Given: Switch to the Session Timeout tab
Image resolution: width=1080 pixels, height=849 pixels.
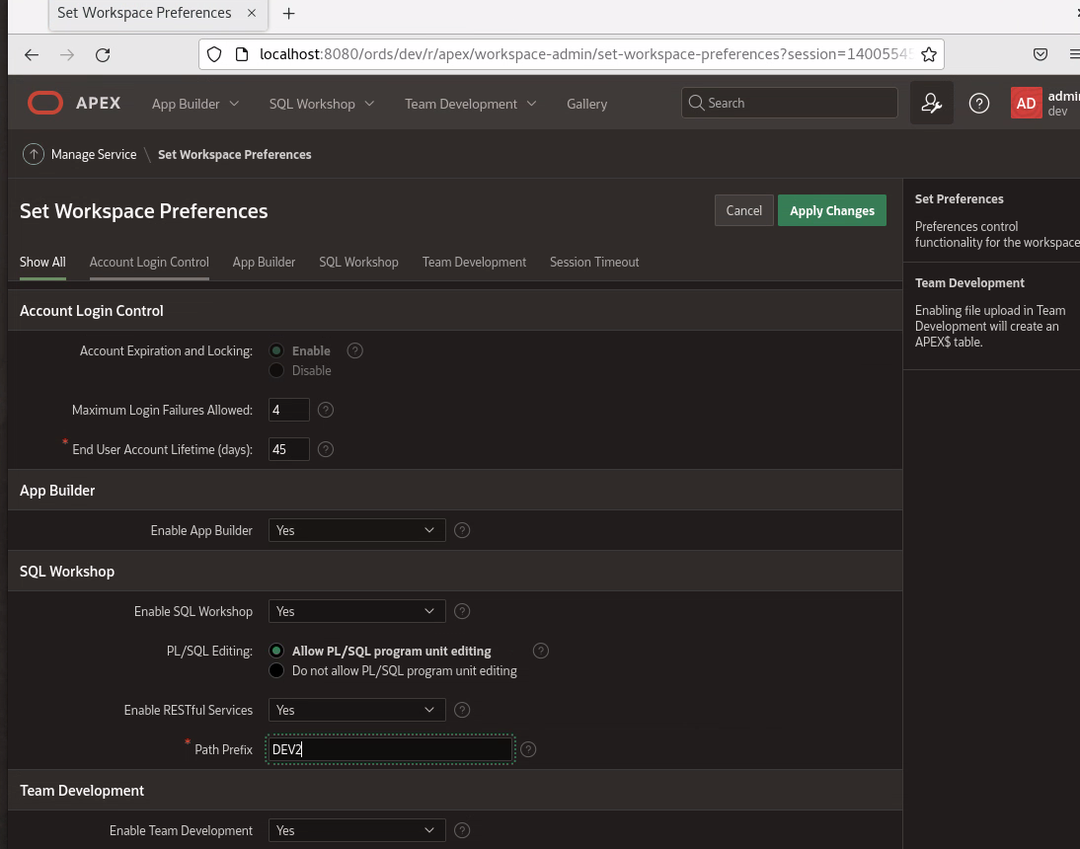Looking at the screenshot, I should coord(594,262).
